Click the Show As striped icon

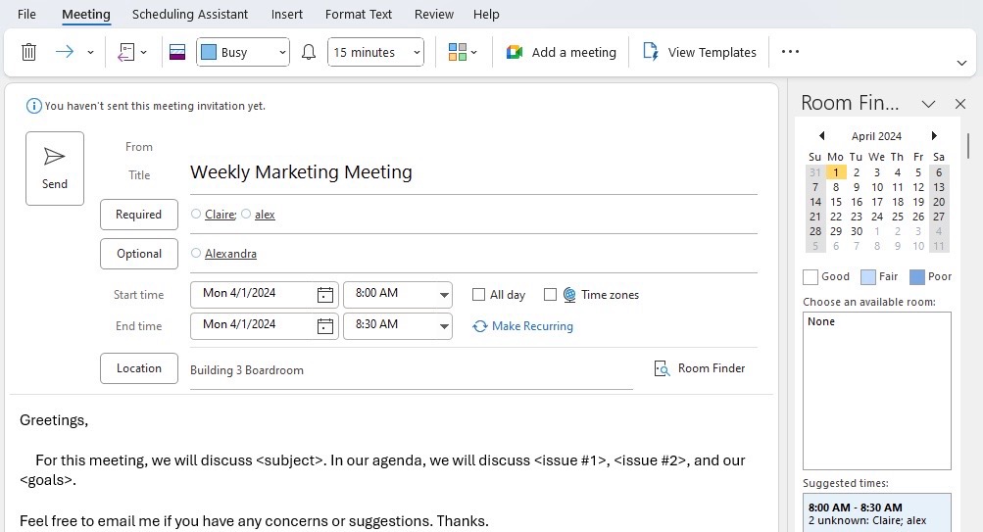[x=177, y=52]
